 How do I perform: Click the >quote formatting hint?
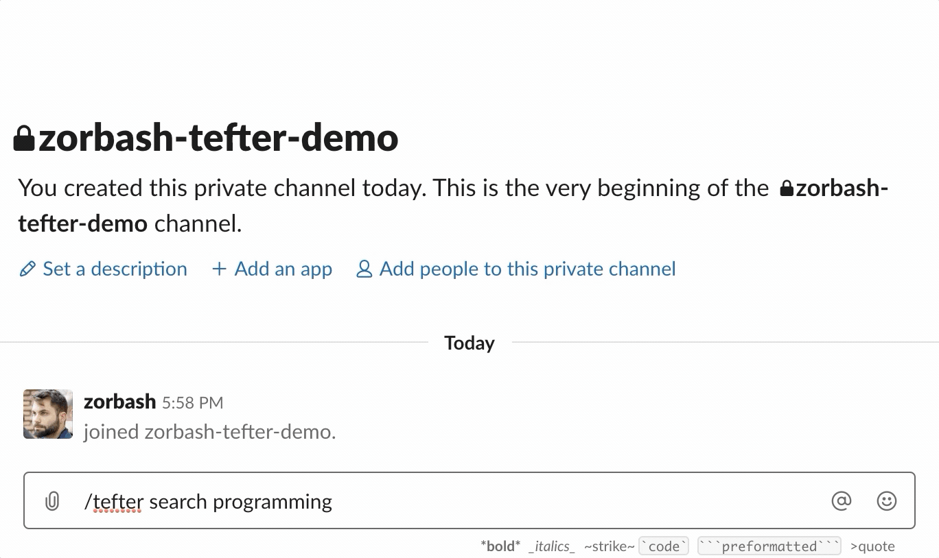tap(872, 546)
